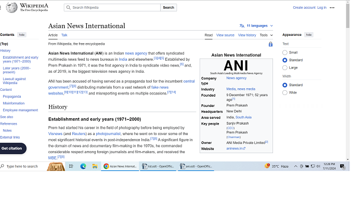Jump to History in contents
The image size is (364, 204).
(x=5, y=50)
